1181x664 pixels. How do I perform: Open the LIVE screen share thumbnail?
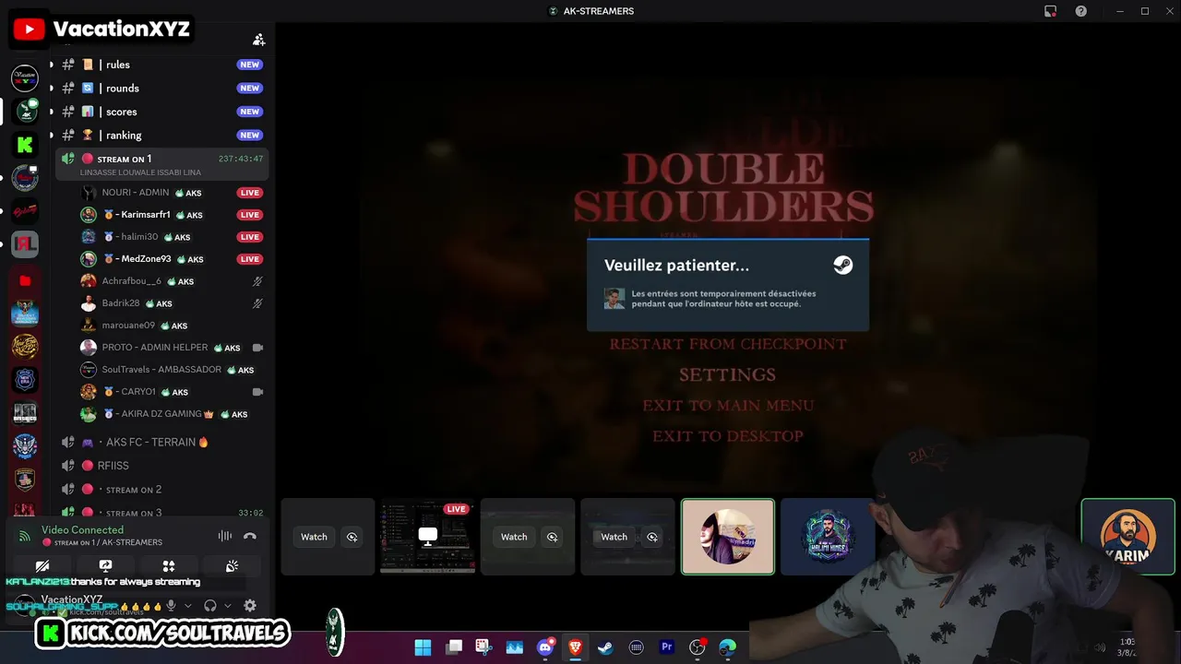[428, 537]
